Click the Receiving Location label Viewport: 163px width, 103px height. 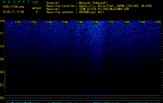tap(60, 6)
